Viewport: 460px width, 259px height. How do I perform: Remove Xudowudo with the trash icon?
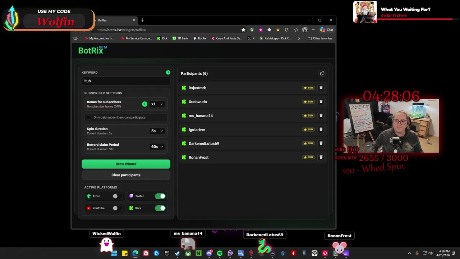(x=321, y=101)
